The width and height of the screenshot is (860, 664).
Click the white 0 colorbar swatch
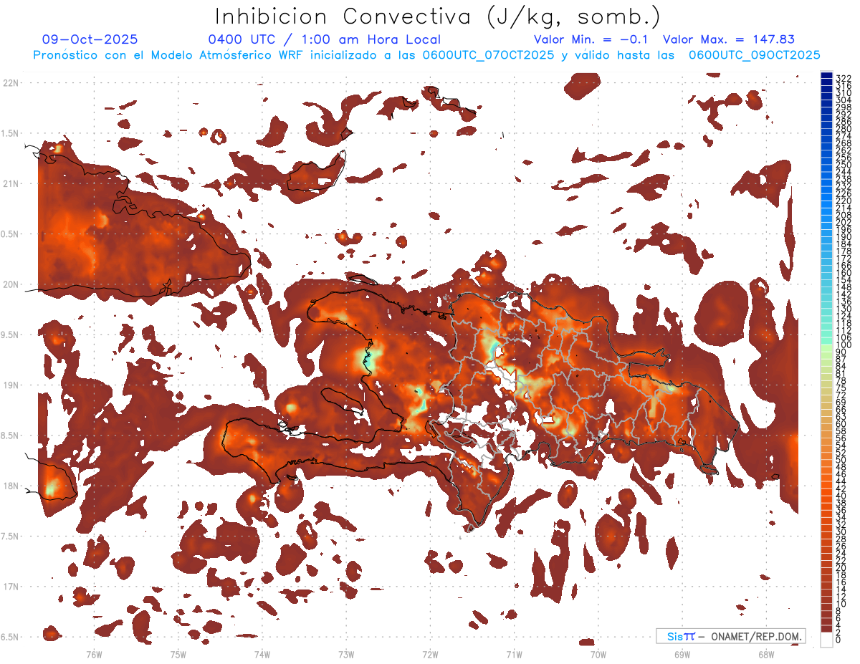pos(827,640)
